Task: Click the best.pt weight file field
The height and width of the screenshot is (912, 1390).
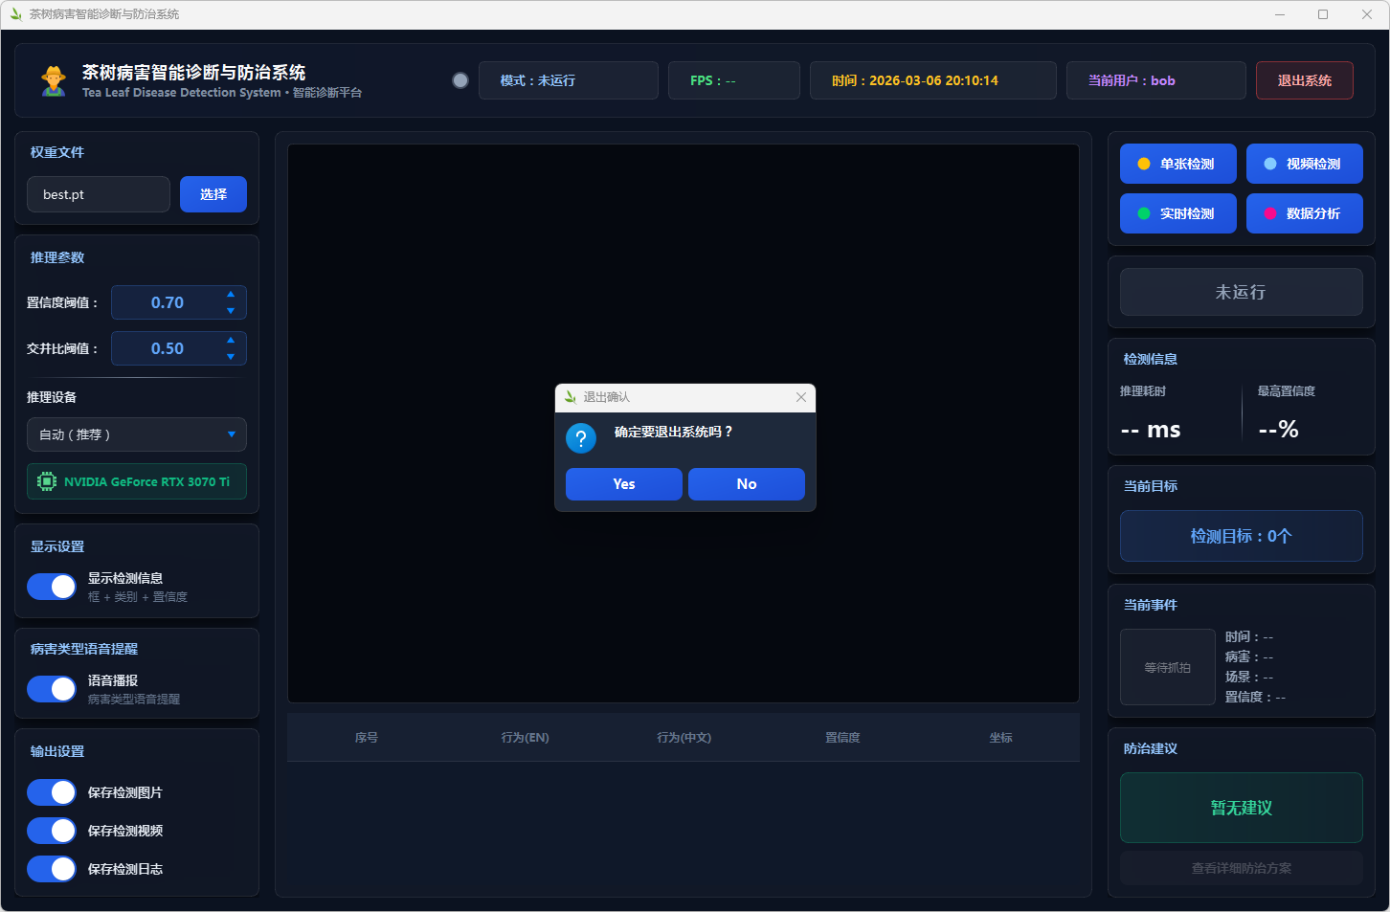Action: pyautogui.click(x=99, y=194)
